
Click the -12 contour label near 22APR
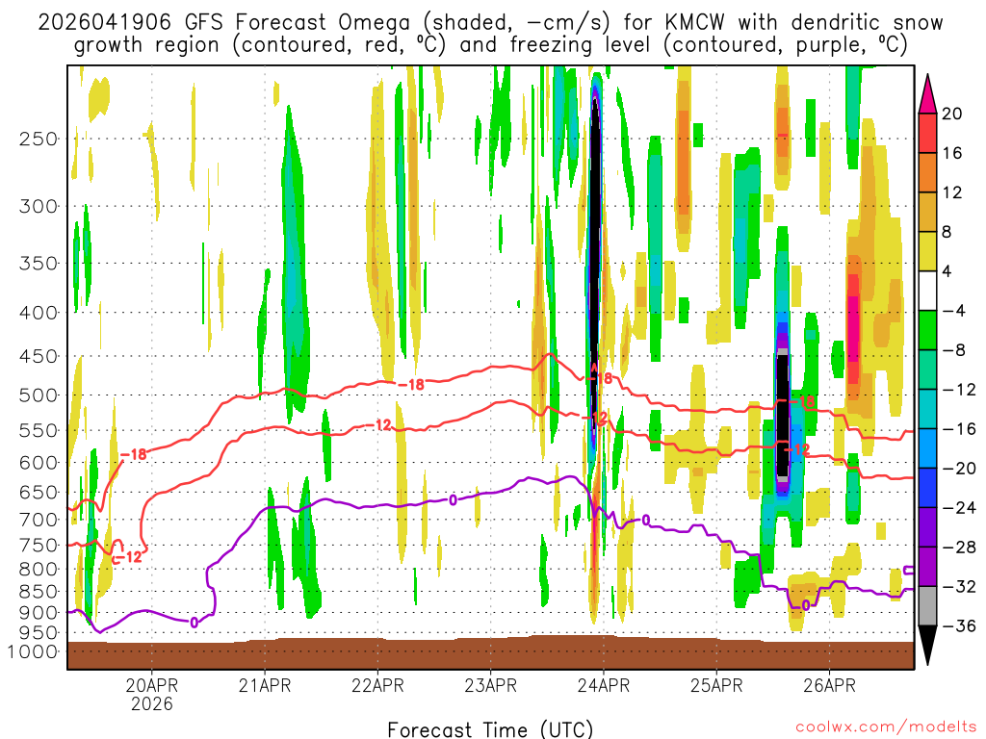pos(379,426)
